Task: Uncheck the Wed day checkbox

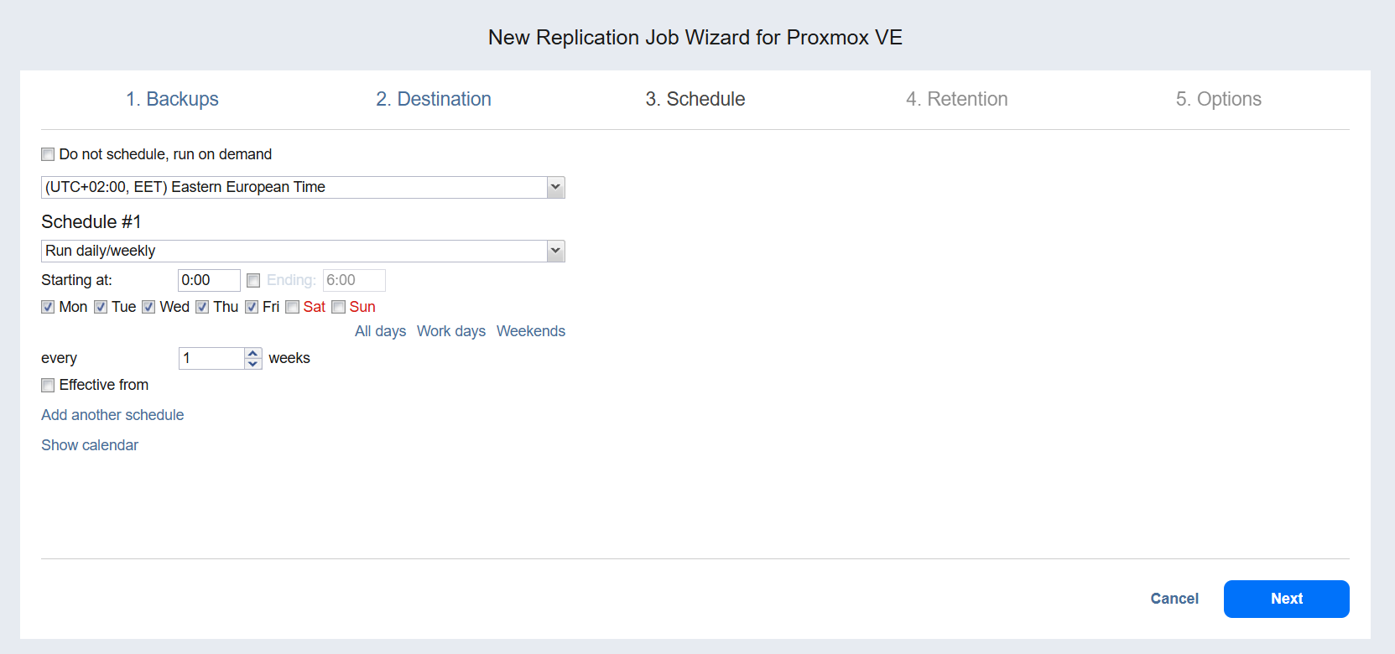Action: coord(148,307)
